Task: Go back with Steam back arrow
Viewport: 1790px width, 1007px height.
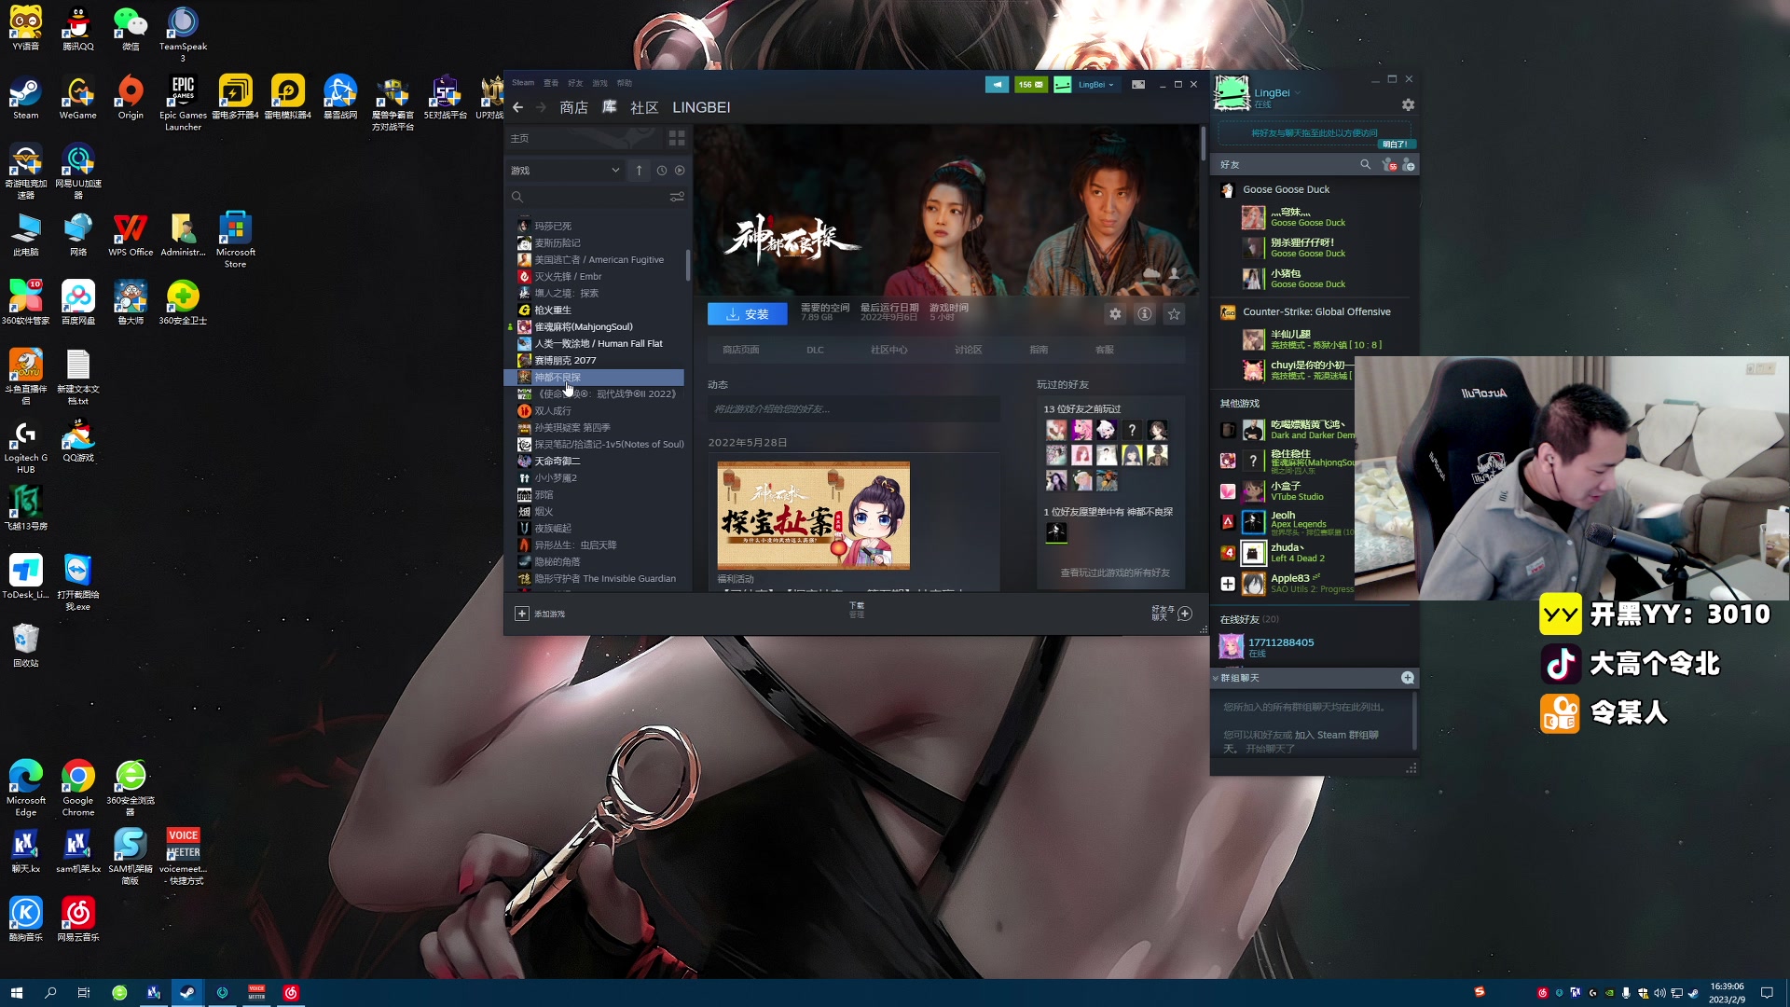Action: (x=518, y=107)
